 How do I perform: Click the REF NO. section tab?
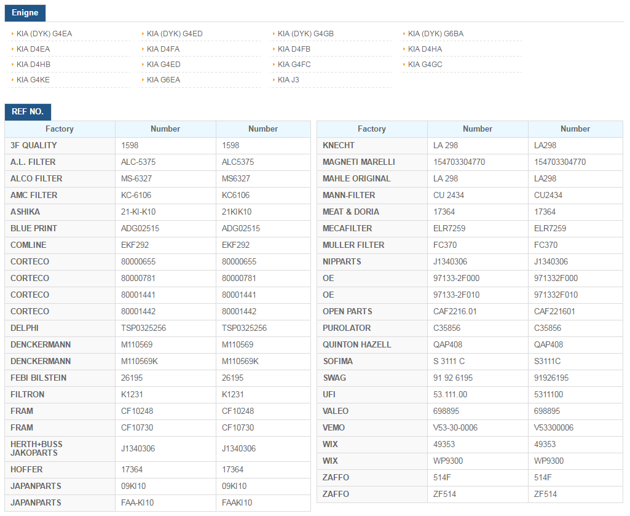28,112
